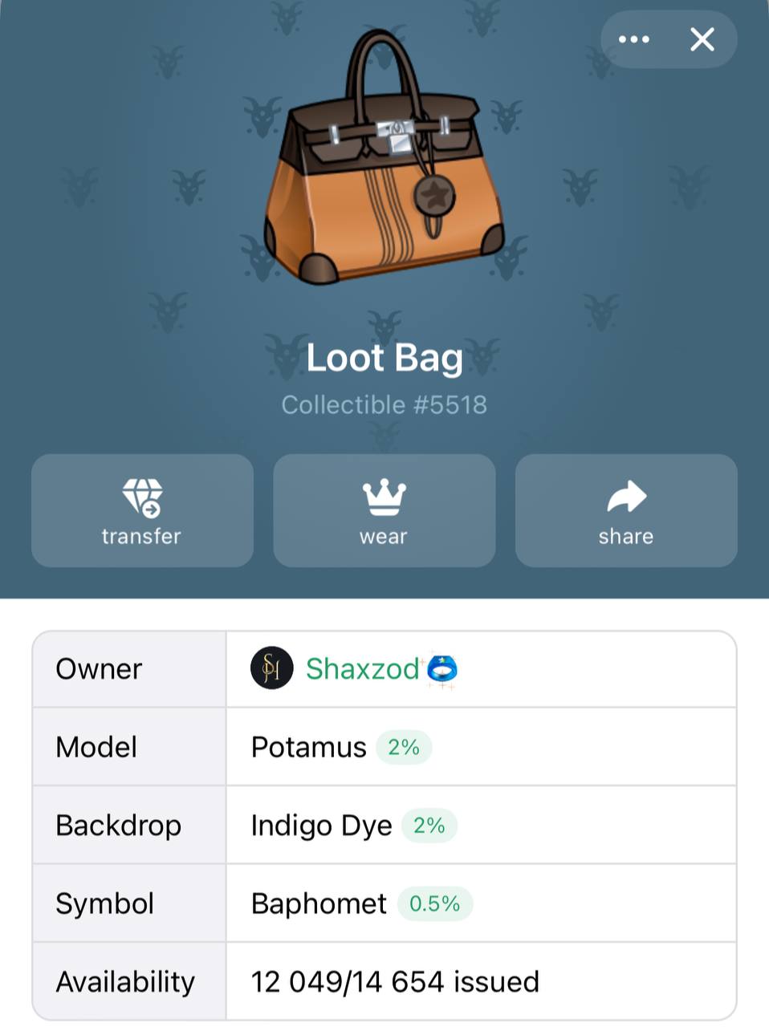Tap the 2% rarity badge next to Potamus
Screen dimensions: 769x1027
[x=404, y=747]
